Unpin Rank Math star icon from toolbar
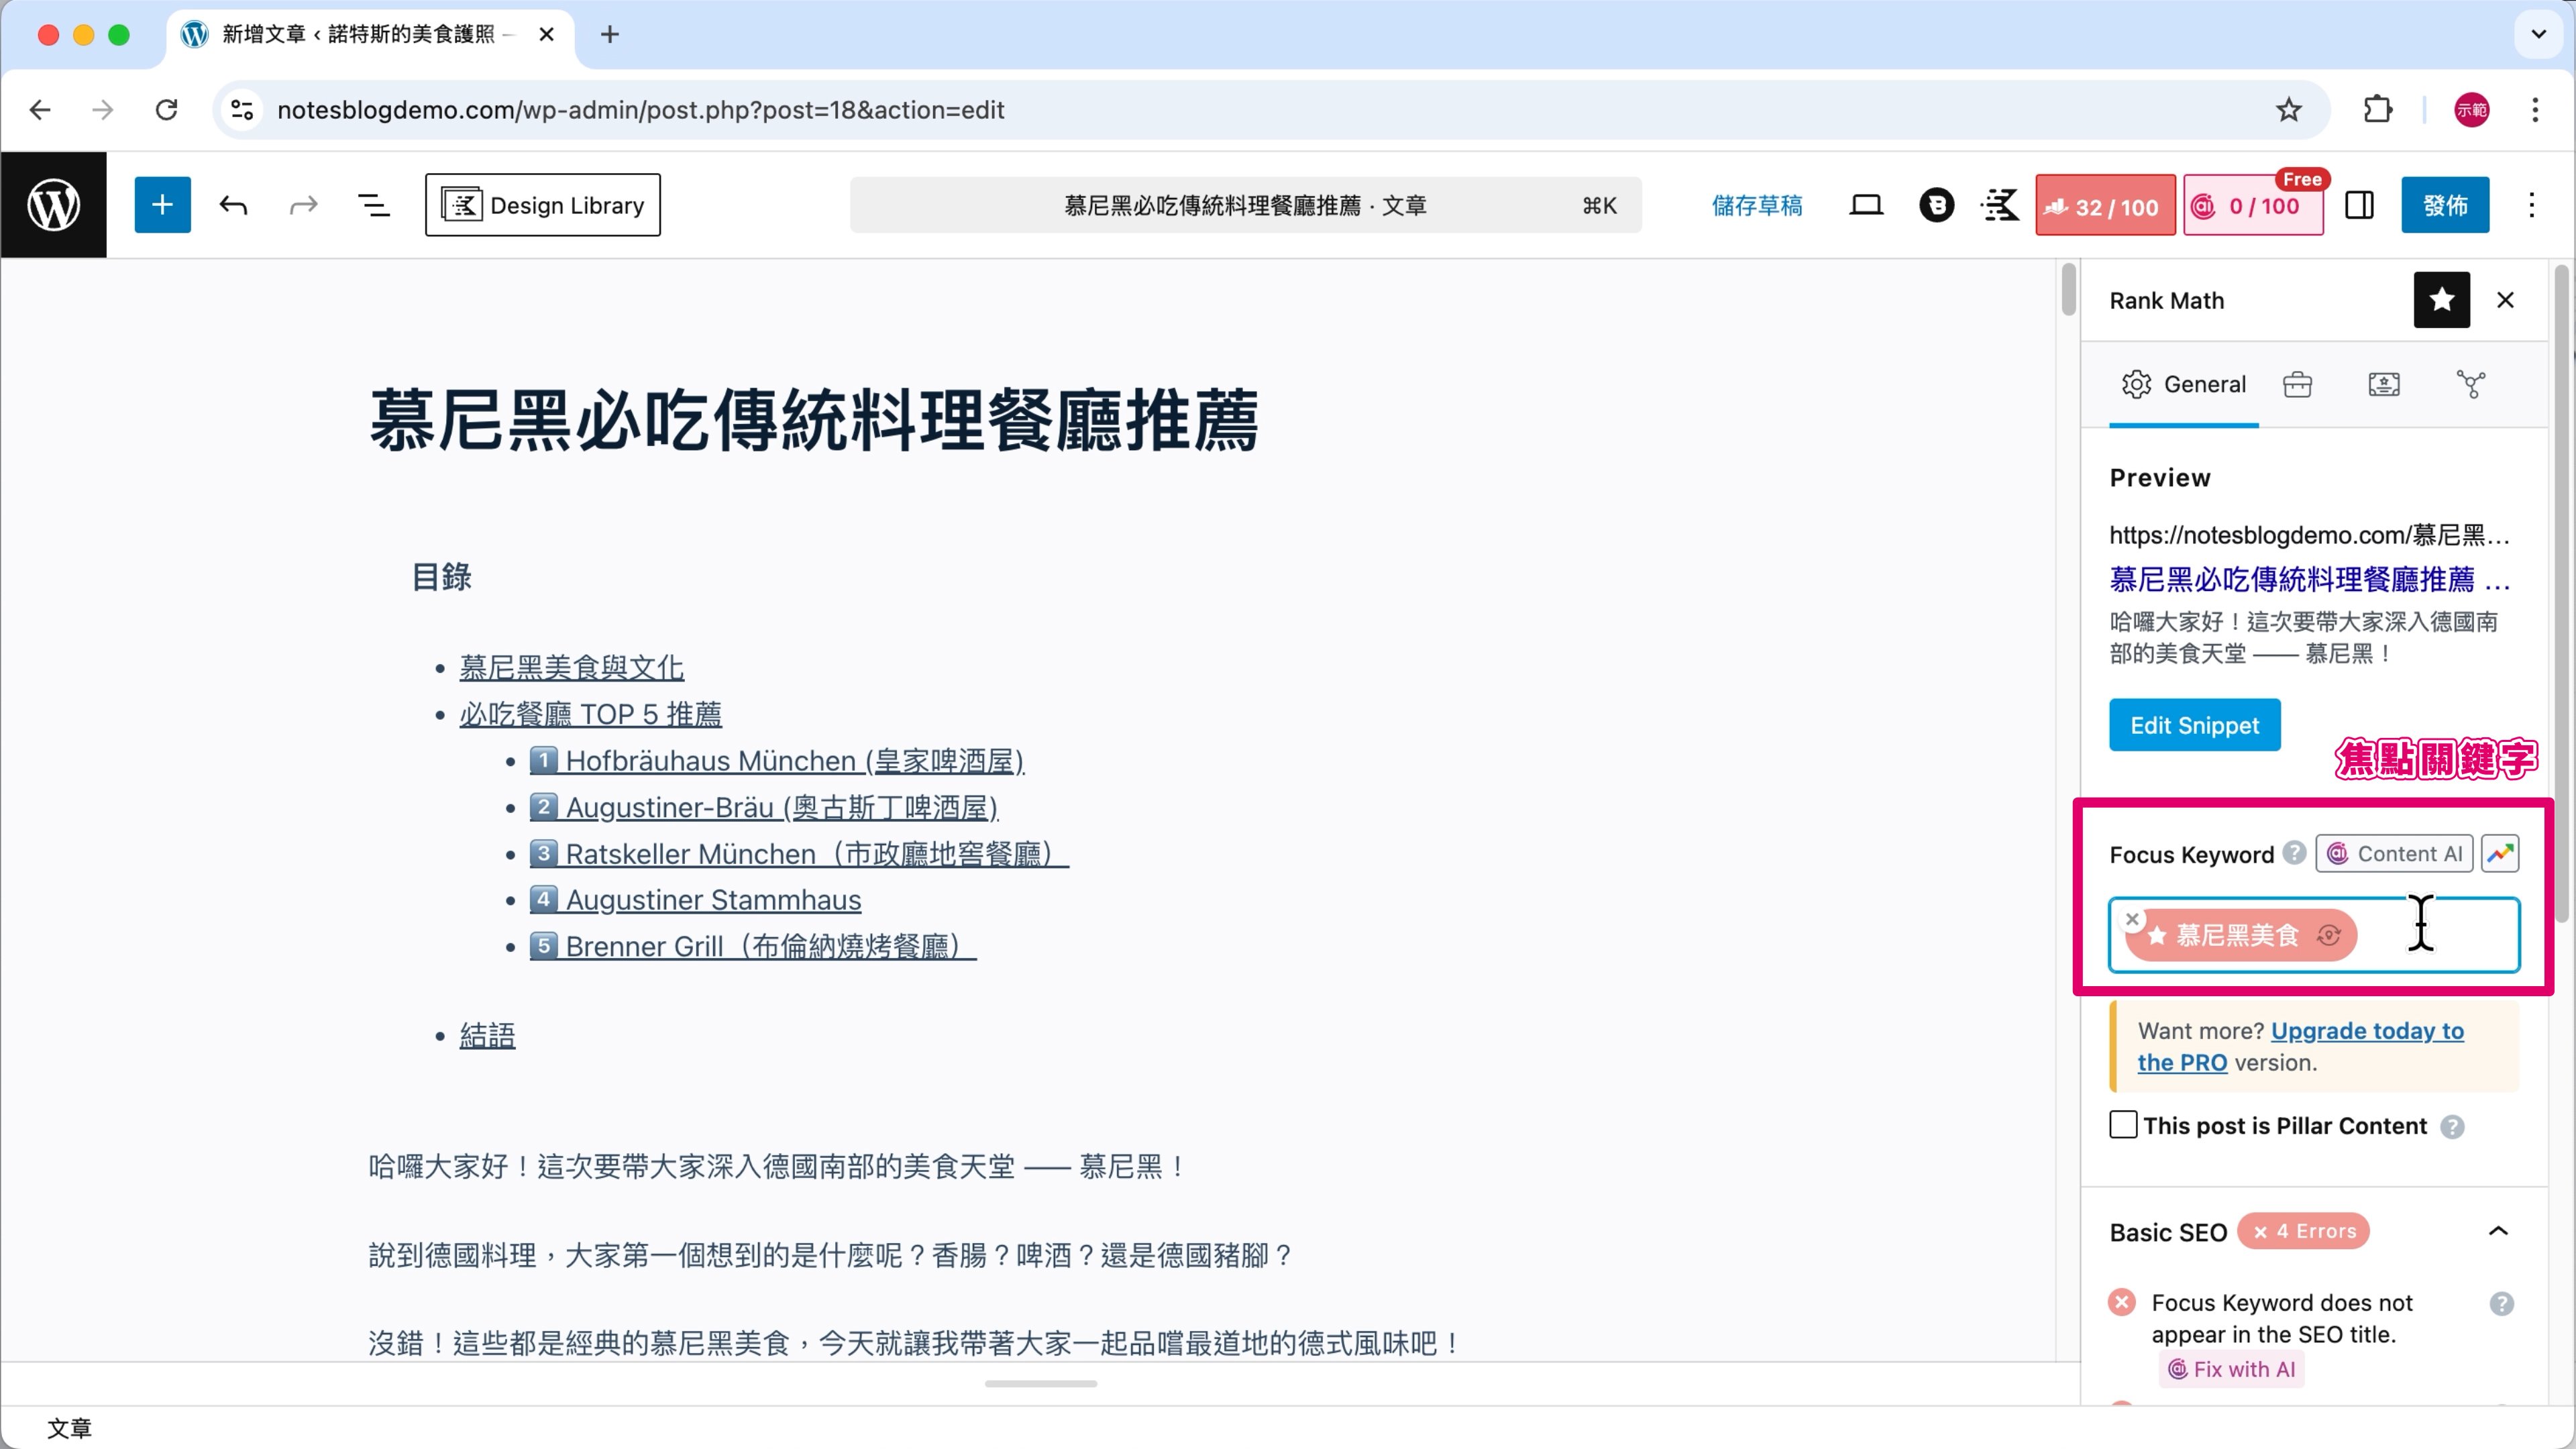This screenshot has height=1449, width=2576. (2441, 300)
